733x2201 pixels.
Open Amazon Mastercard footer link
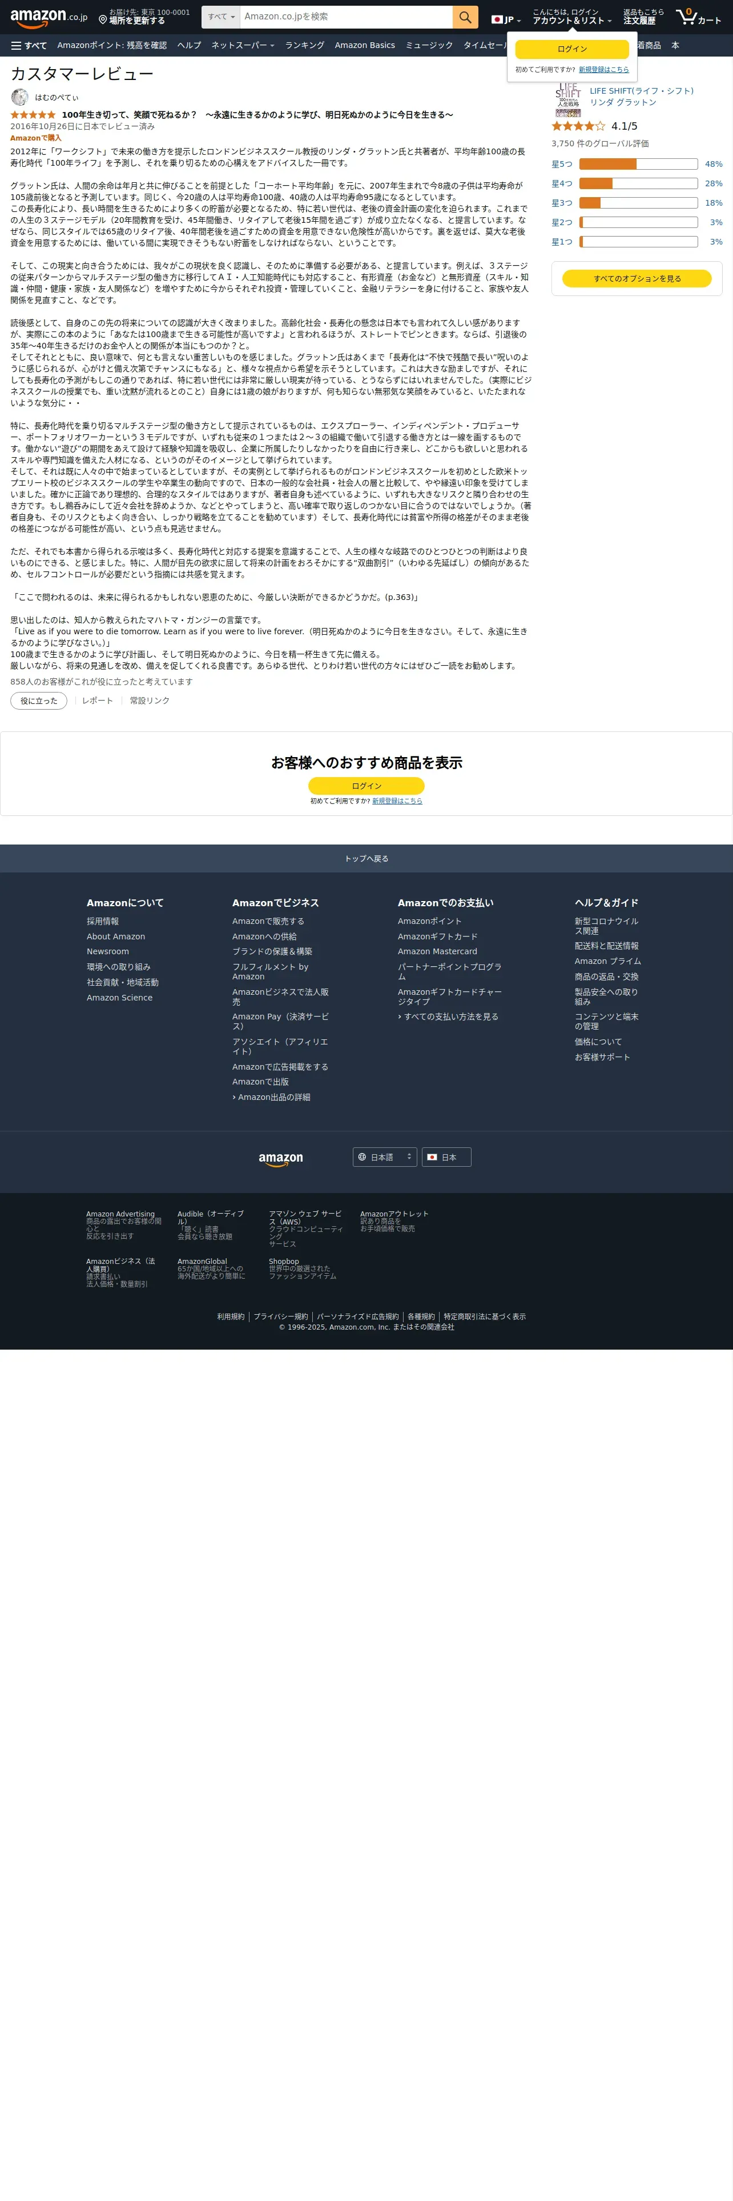pyautogui.click(x=437, y=952)
